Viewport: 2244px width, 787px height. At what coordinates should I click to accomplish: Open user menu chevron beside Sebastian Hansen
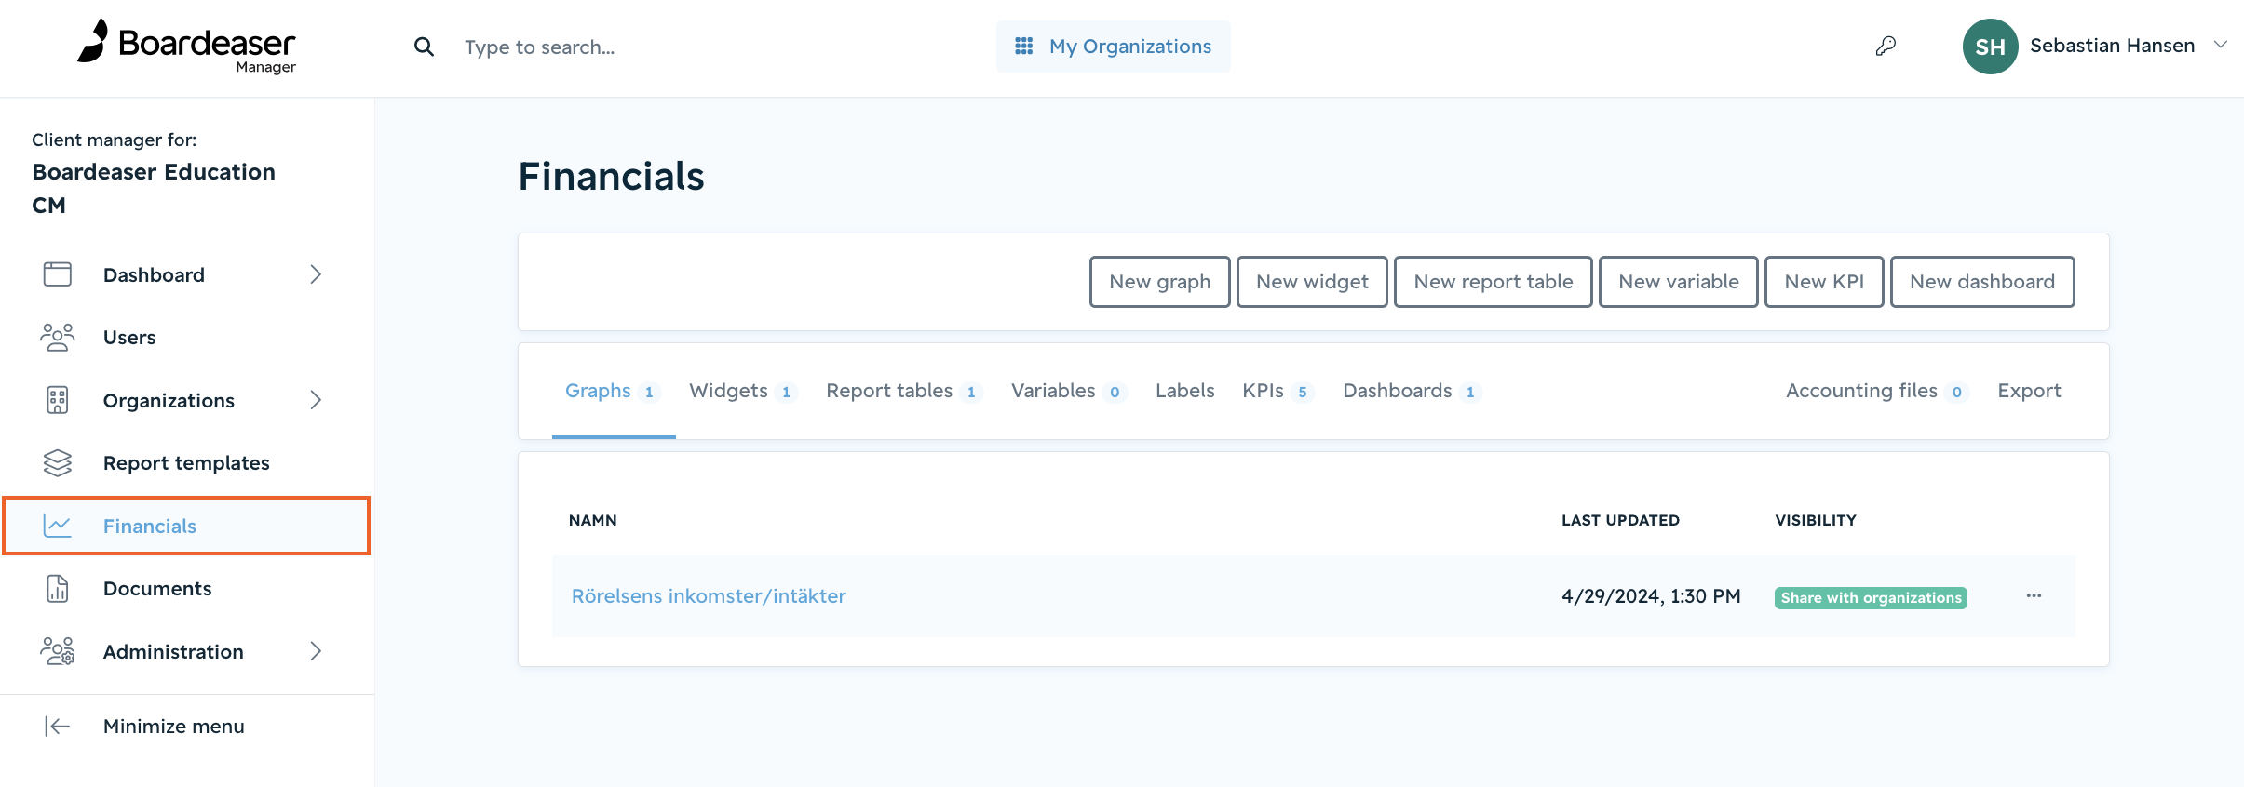pyautogui.click(x=2221, y=45)
